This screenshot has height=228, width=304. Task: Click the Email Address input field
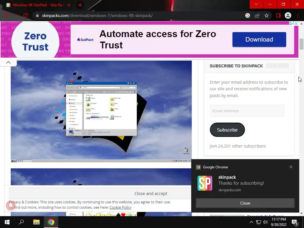(247, 111)
